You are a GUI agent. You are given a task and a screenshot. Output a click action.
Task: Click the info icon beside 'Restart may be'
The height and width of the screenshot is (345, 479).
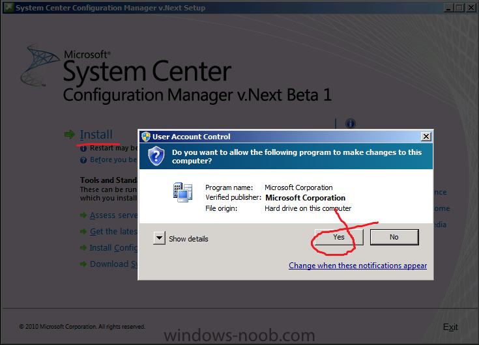[83, 148]
